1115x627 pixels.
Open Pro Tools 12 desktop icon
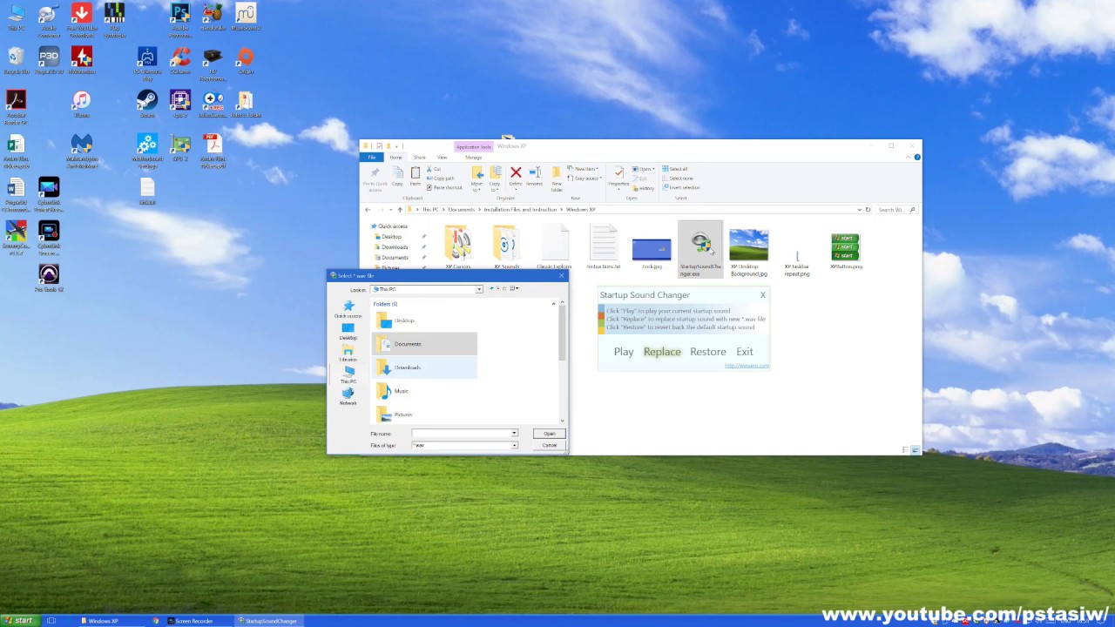pos(49,278)
